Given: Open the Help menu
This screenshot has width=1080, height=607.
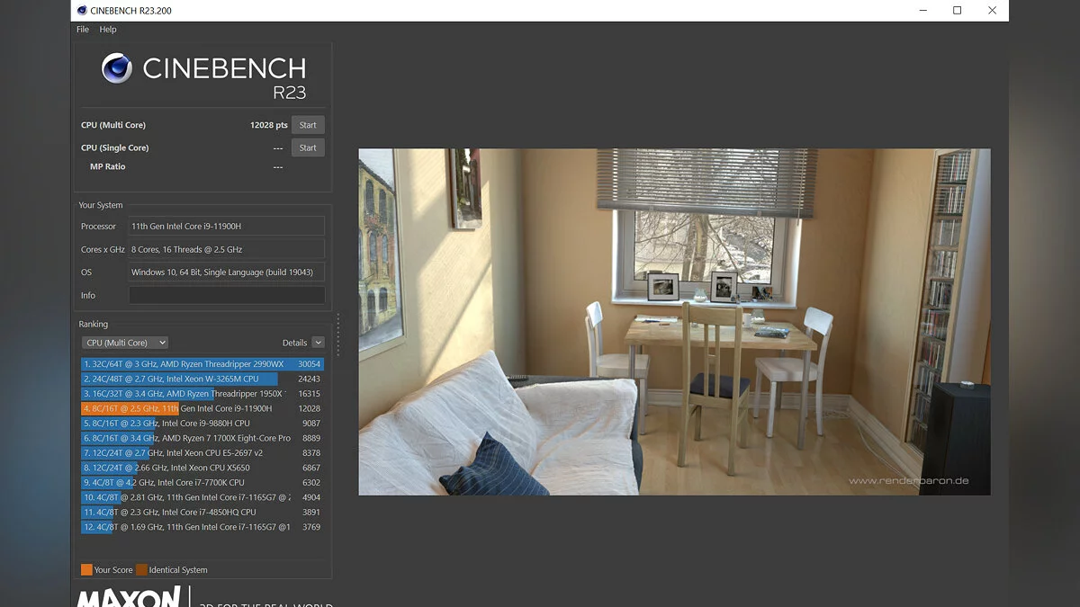Looking at the screenshot, I should 108,30.
